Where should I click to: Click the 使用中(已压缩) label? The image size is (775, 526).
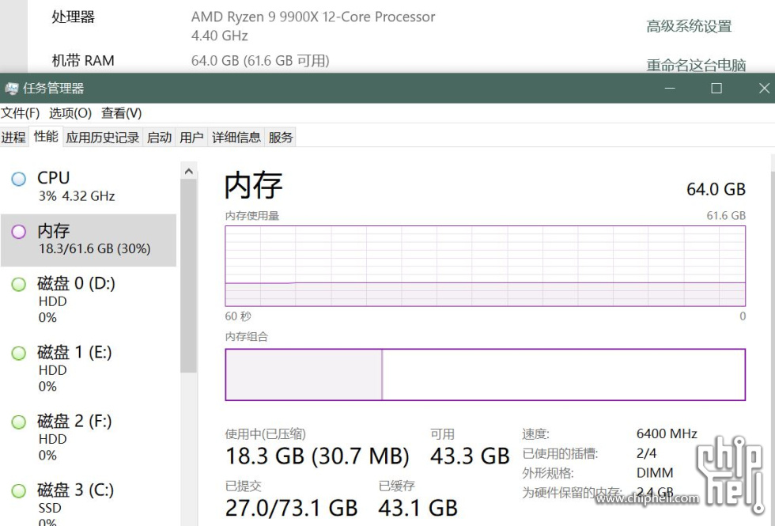click(266, 434)
